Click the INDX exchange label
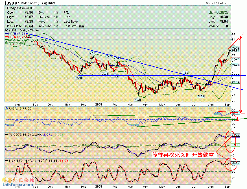This screenshot has width=247, height=189. [52, 3]
